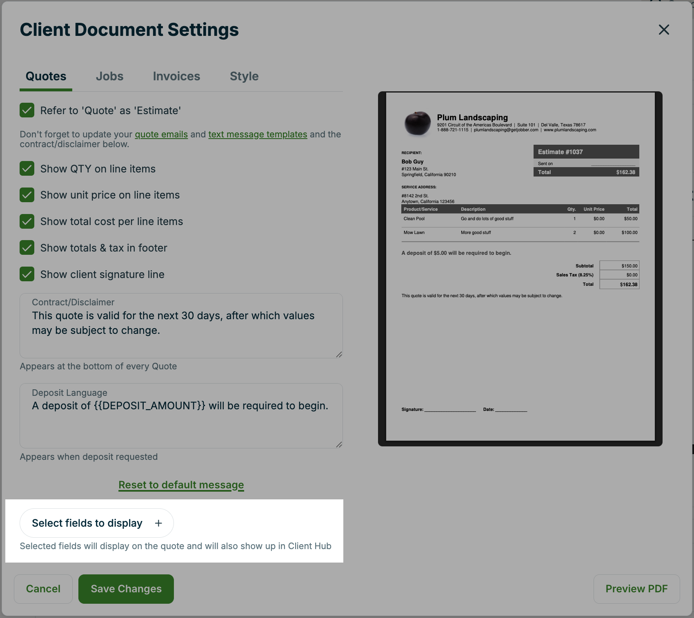The width and height of the screenshot is (694, 618).
Task: Uncheck Show total cost per line items
Action: click(x=27, y=221)
